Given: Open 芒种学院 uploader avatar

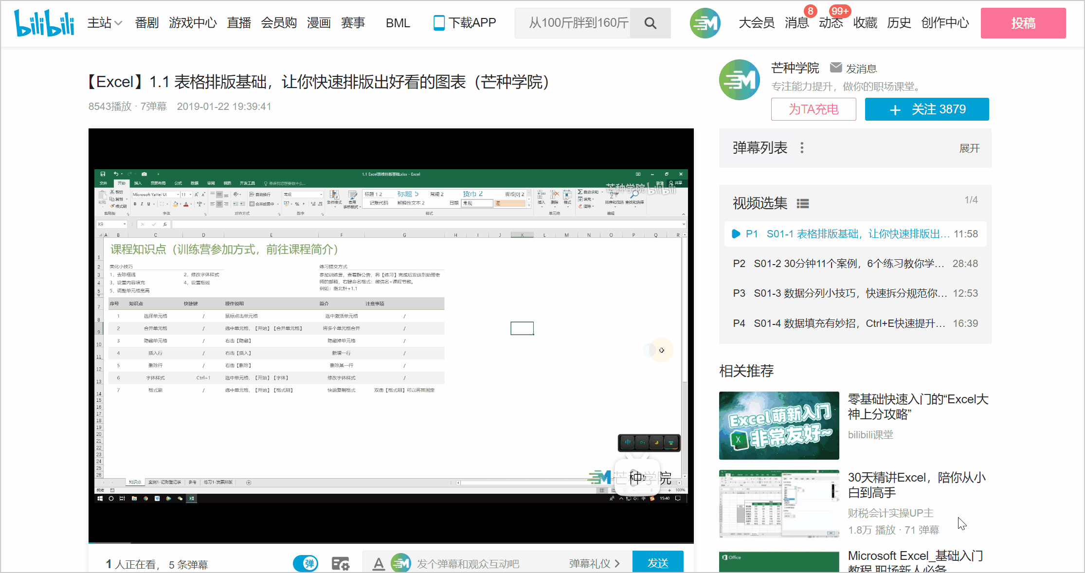Looking at the screenshot, I should tap(740, 80).
